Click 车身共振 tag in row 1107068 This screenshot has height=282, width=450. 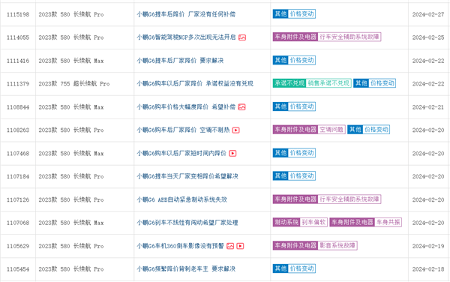coord(388,222)
